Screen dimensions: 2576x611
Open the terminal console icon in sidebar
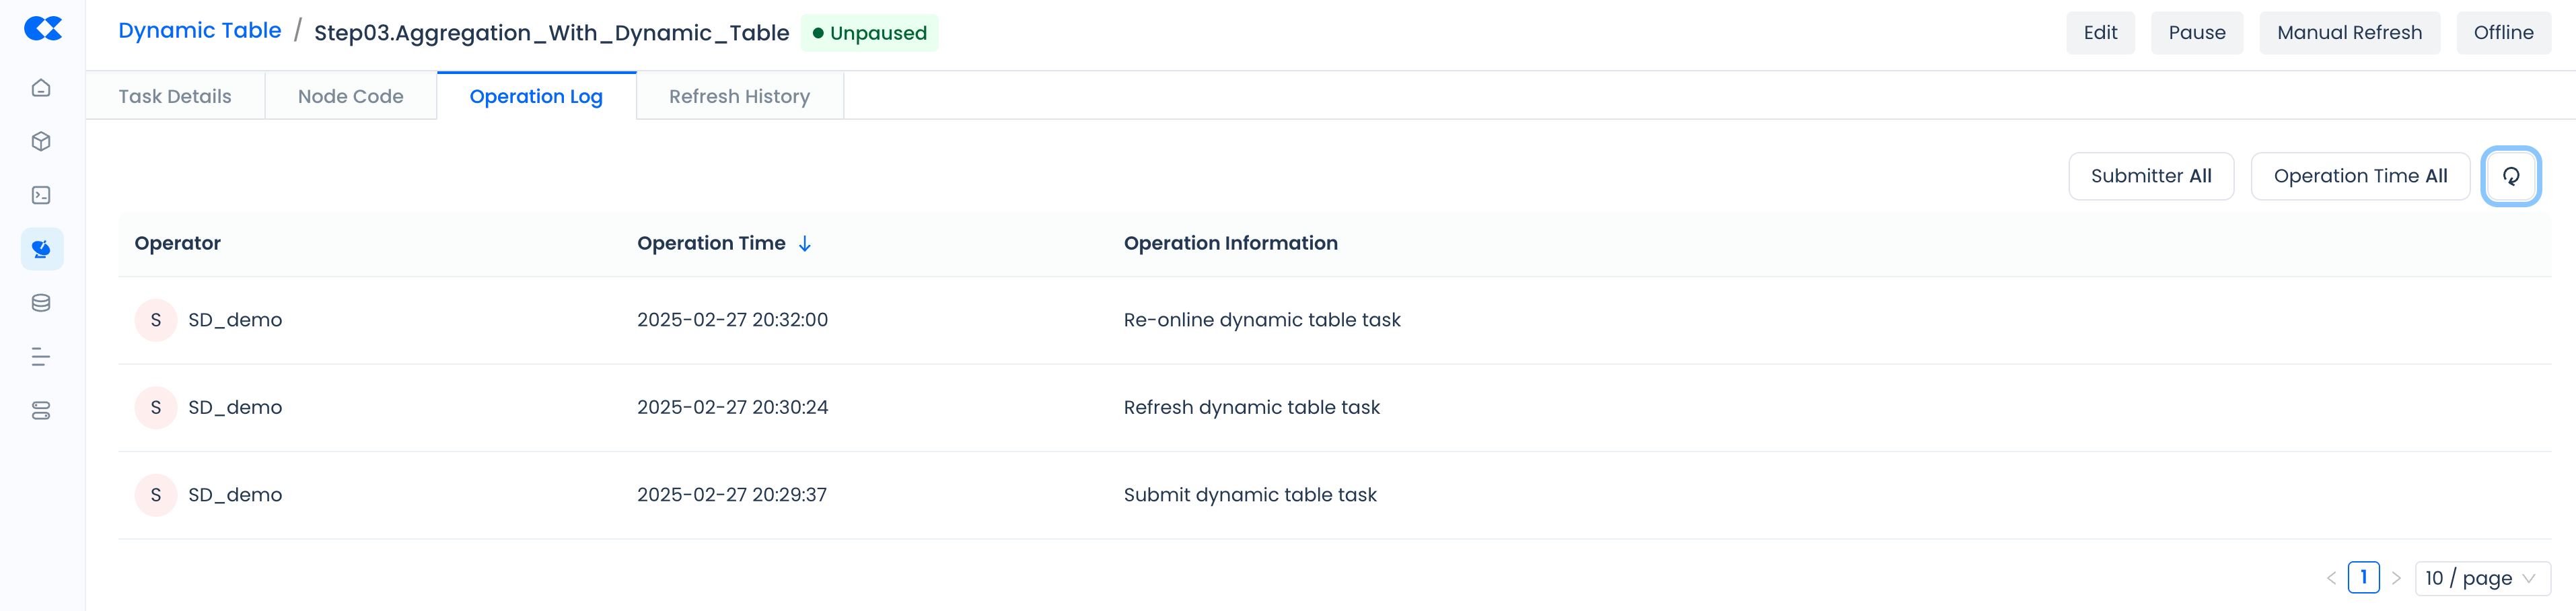pos(41,196)
